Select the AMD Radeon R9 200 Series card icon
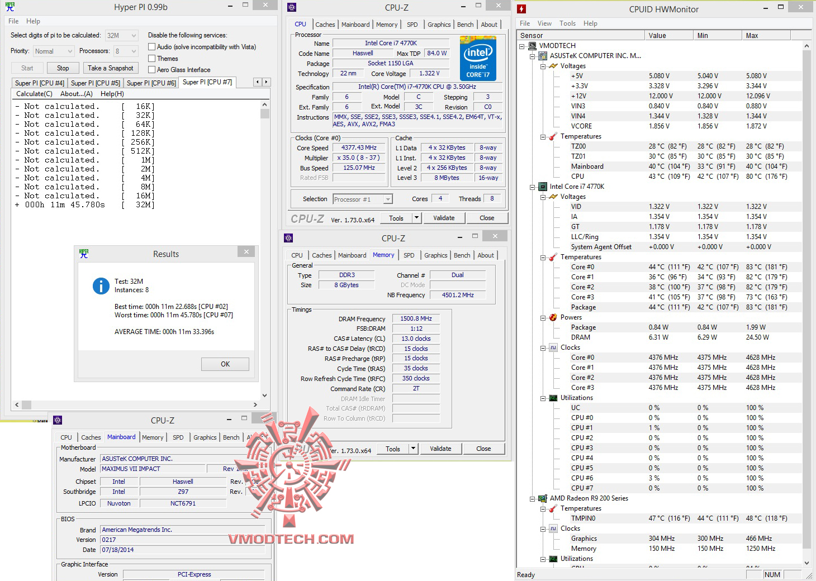The width and height of the screenshot is (816, 581). (x=543, y=498)
